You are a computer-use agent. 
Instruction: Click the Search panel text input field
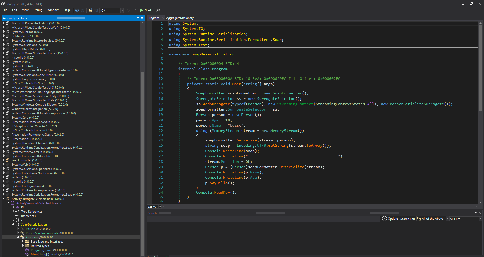pos(263,219)
